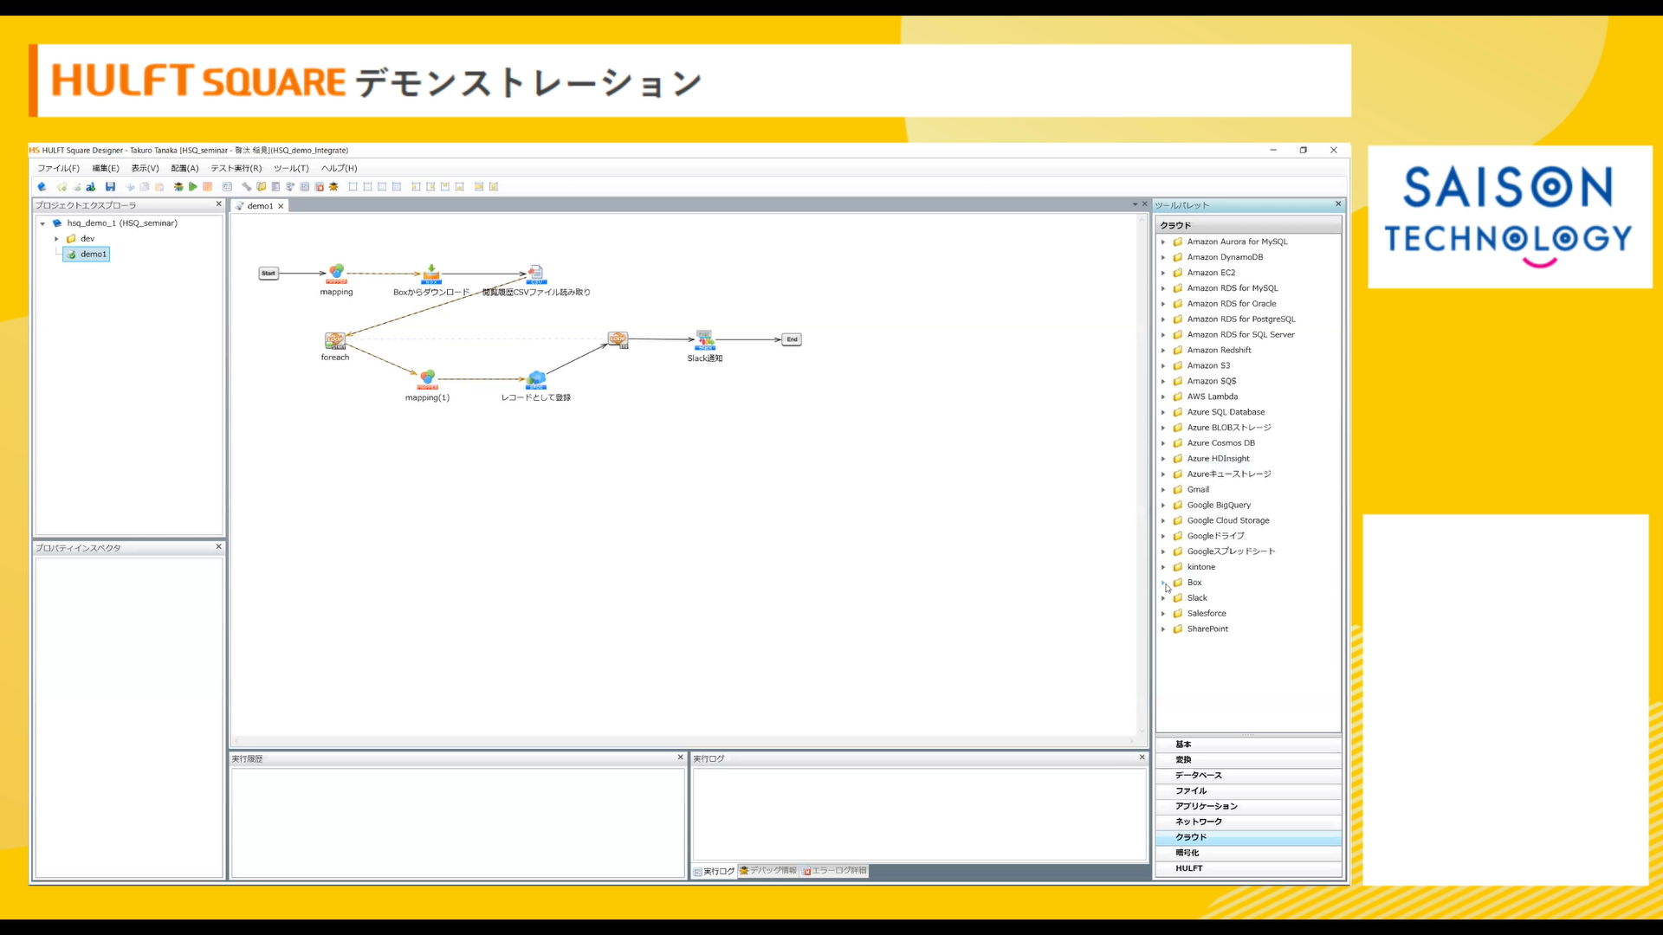Select the Slack notification node icon
The image size is (1663, 935).
(705, 340)
